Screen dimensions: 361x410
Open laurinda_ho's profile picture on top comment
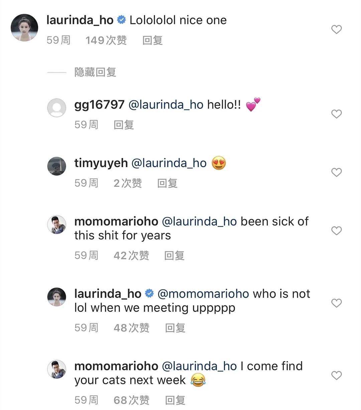pyautogui.click(x=24, y=28)
